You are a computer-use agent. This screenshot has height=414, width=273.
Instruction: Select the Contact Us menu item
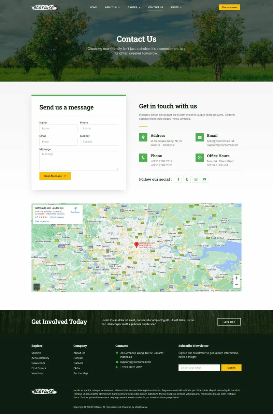156,7
